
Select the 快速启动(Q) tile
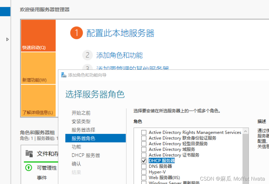point(38,36)
